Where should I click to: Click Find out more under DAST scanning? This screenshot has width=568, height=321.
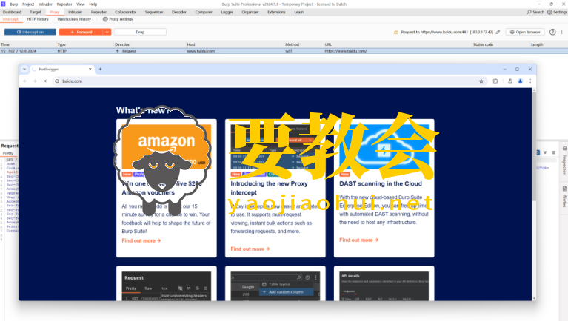pos(358,240)
